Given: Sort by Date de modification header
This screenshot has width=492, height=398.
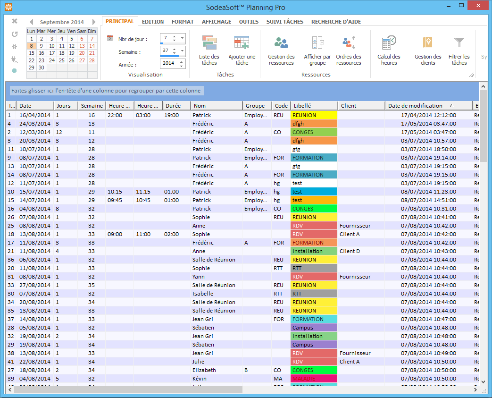Looking at the screenshot, I should 429,106.
